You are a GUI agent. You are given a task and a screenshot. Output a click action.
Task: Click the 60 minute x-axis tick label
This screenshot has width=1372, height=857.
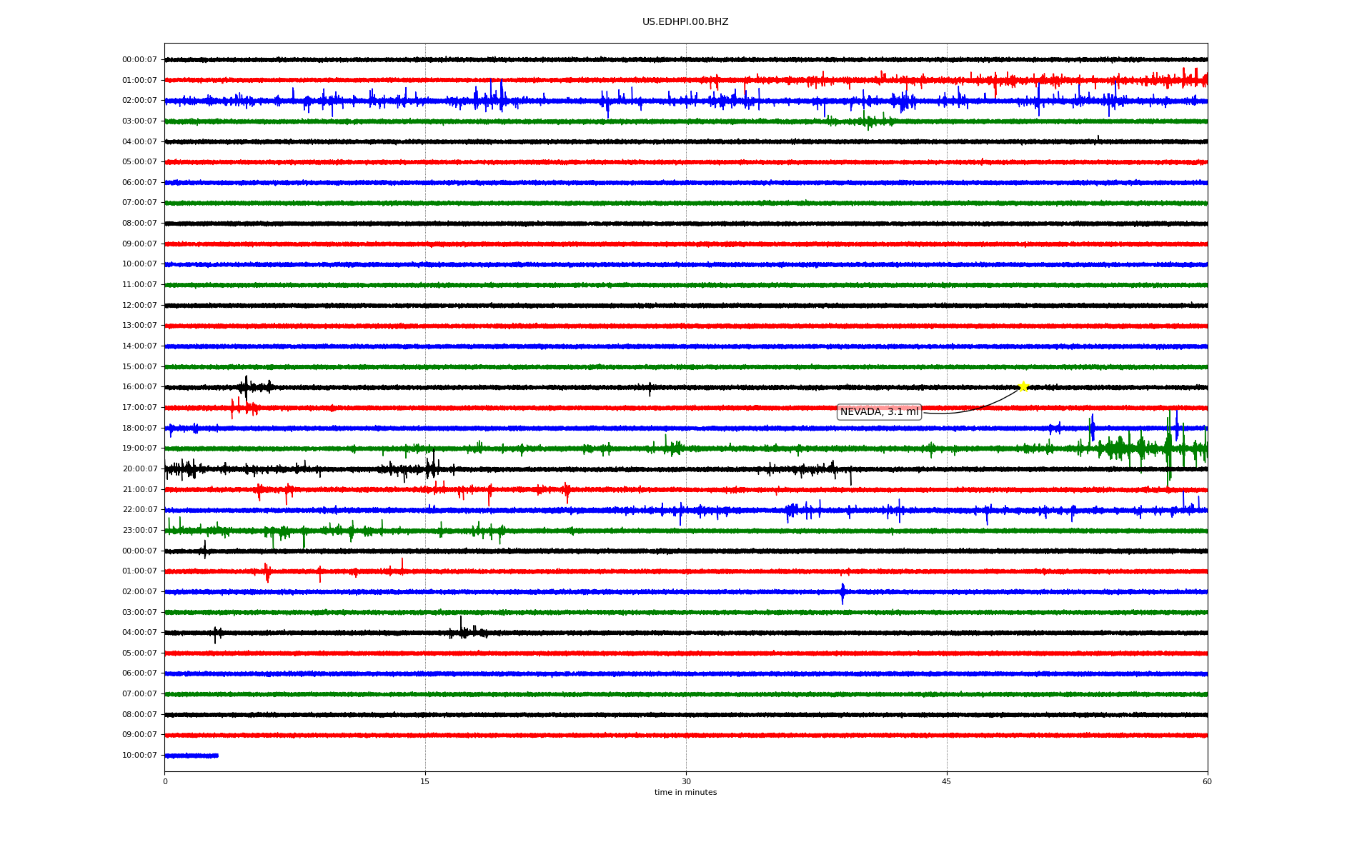(1207, 781)
